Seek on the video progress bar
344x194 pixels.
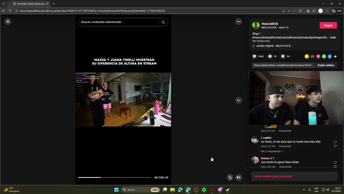[114, 177]
